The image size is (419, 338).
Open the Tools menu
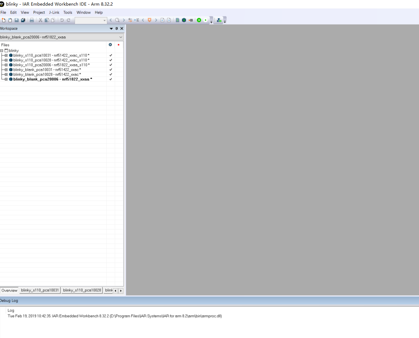tap(68, 12)
